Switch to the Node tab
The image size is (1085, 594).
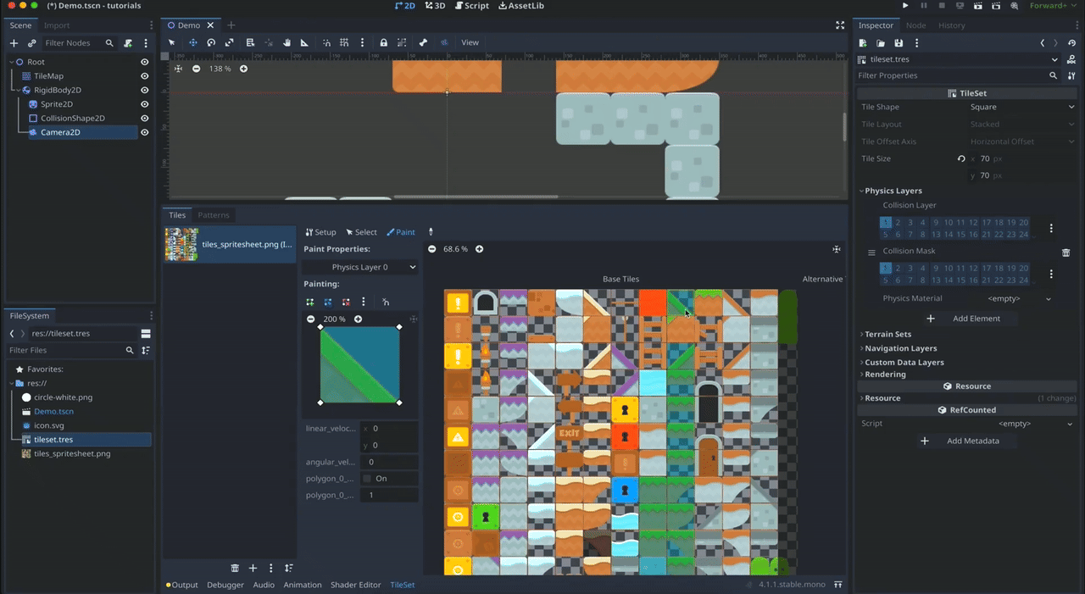coord(916,25)
